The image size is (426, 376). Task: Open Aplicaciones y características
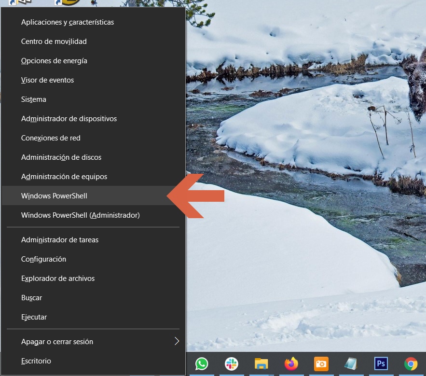(93, 22)
